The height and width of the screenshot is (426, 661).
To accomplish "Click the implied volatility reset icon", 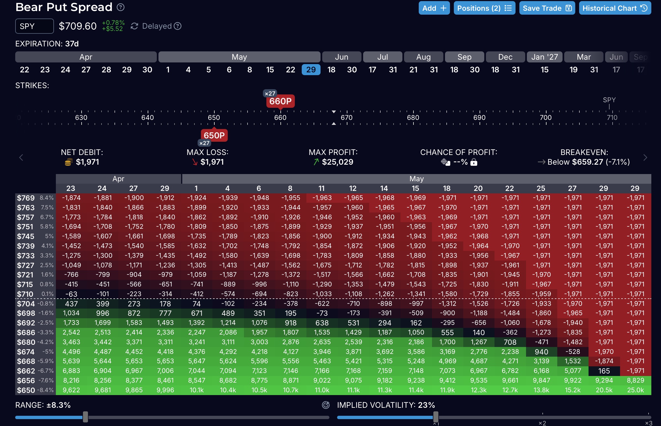I will coord(326,405).
